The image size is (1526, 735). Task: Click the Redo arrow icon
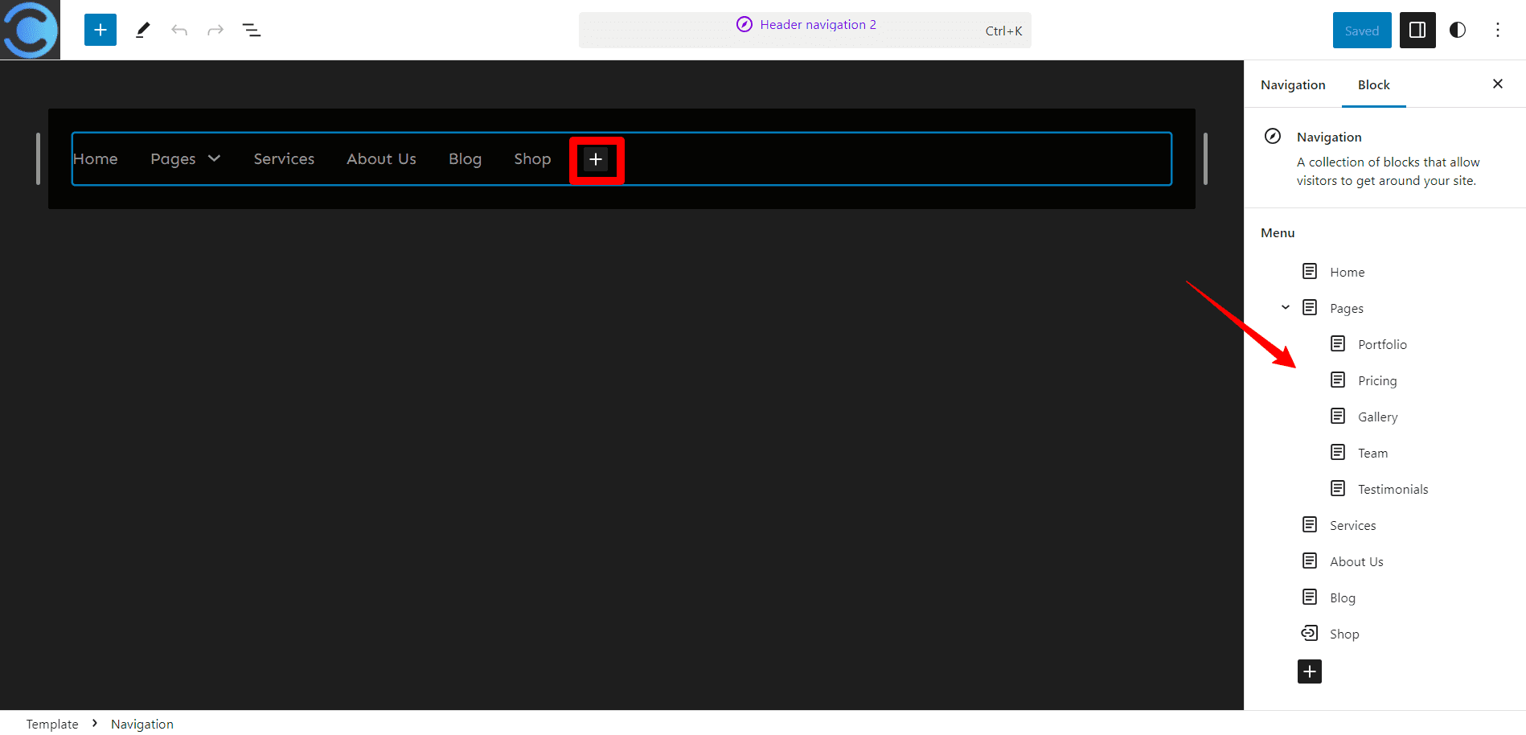(215, 30)
